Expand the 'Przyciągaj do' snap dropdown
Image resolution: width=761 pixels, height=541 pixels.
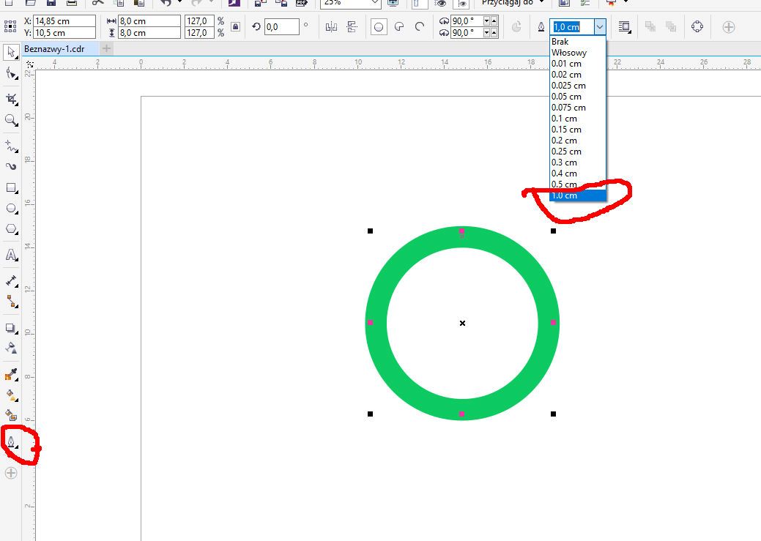pyautogui.click(x=542, y=3)
